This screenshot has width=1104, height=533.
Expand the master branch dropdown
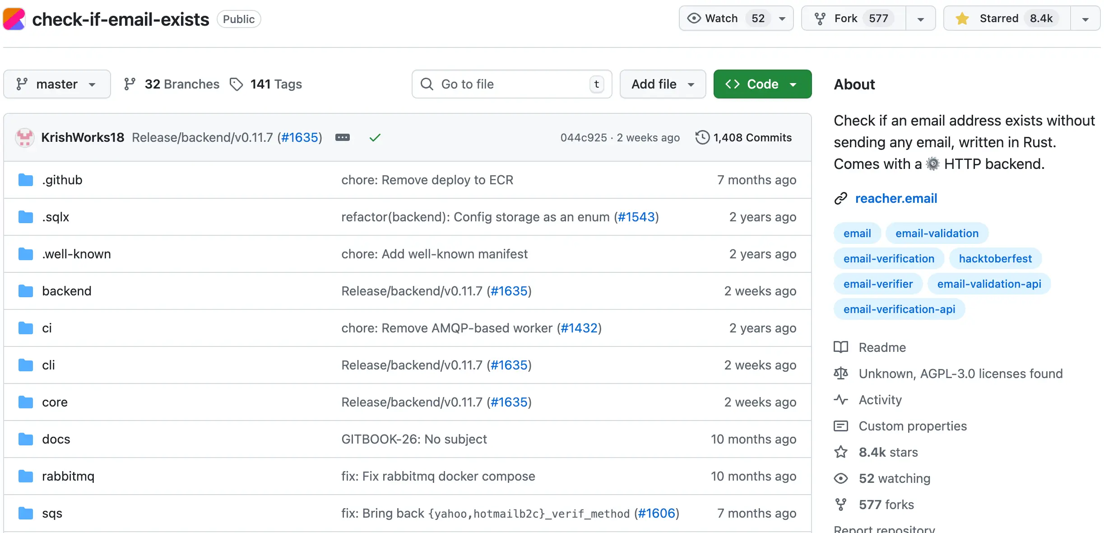pyautogui.click(x=57, y=84)
